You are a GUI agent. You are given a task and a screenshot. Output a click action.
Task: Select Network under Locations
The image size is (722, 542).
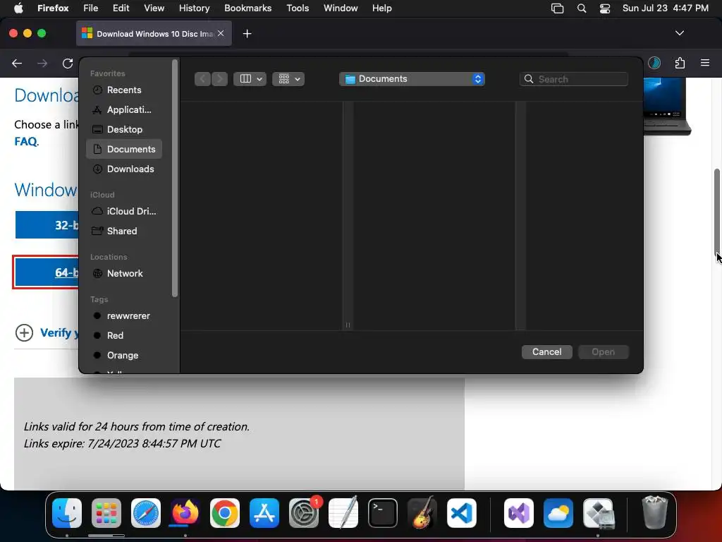click(123, 273)
